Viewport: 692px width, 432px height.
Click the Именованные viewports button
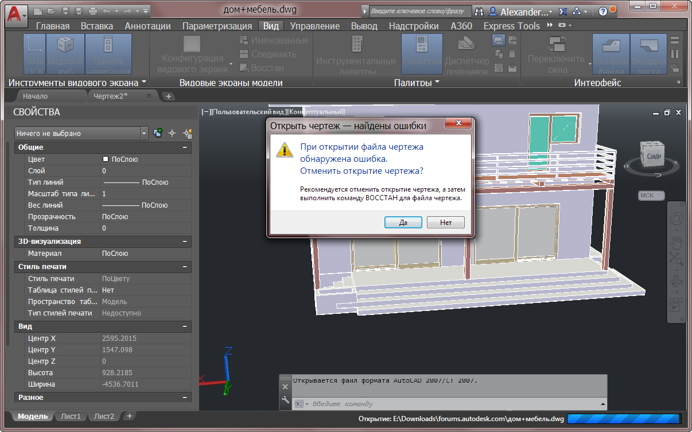pyautogui.click(x=274, y=40)
